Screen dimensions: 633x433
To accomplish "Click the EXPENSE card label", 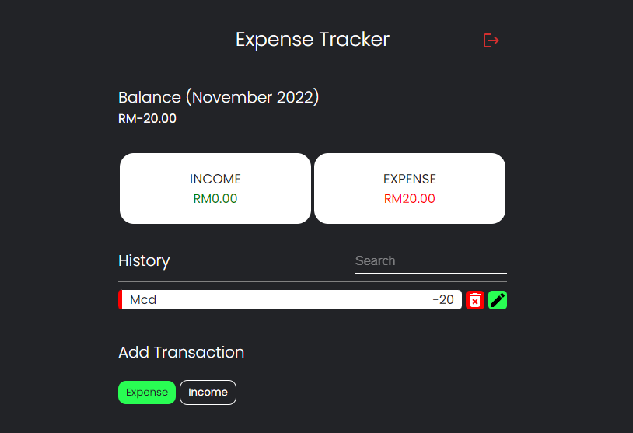I will (x=410, y=179).
